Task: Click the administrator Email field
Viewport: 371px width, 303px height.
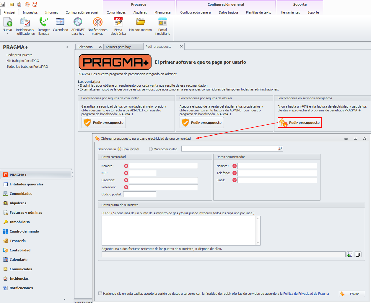Action: click(277, 180)
